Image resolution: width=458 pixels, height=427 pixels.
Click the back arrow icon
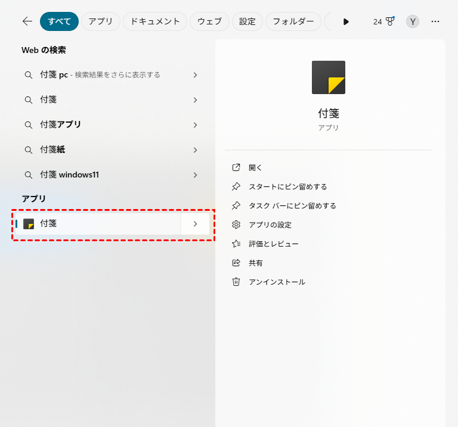pyautogui.click(x=27, y=21)
